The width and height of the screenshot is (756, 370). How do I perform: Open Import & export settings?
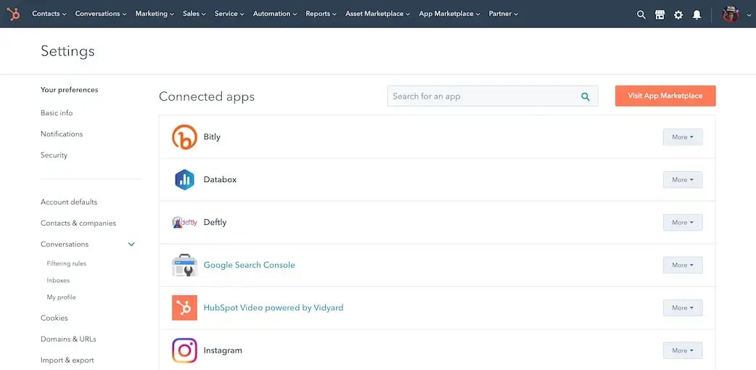coord(67,361)
